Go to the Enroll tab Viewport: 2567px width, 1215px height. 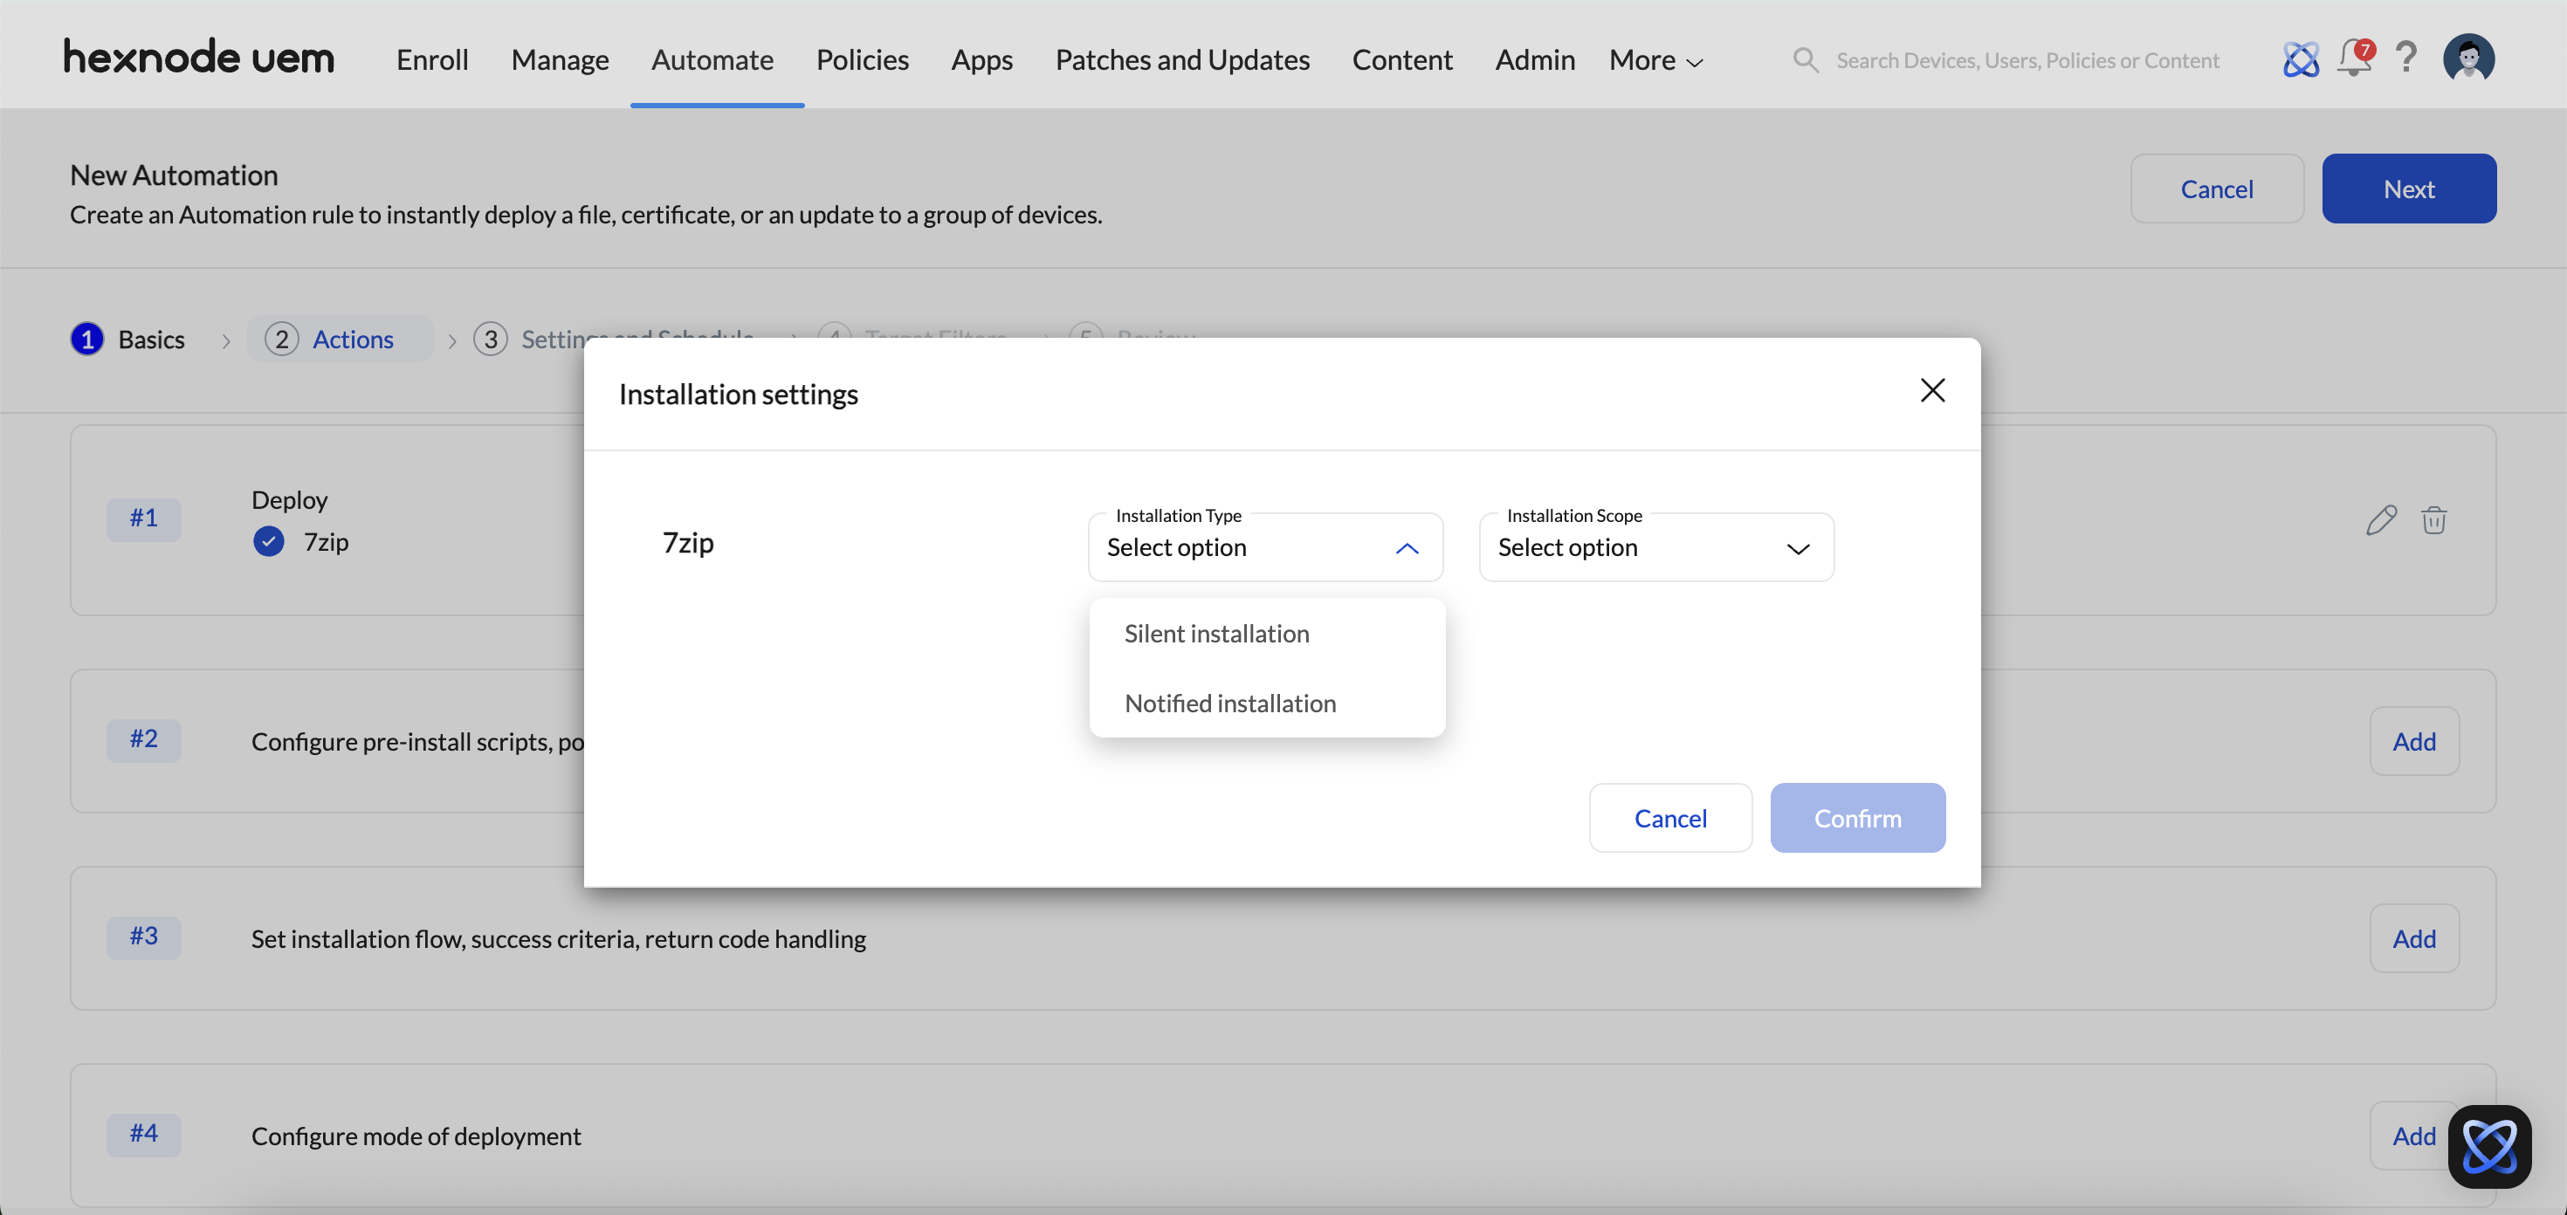432,59
